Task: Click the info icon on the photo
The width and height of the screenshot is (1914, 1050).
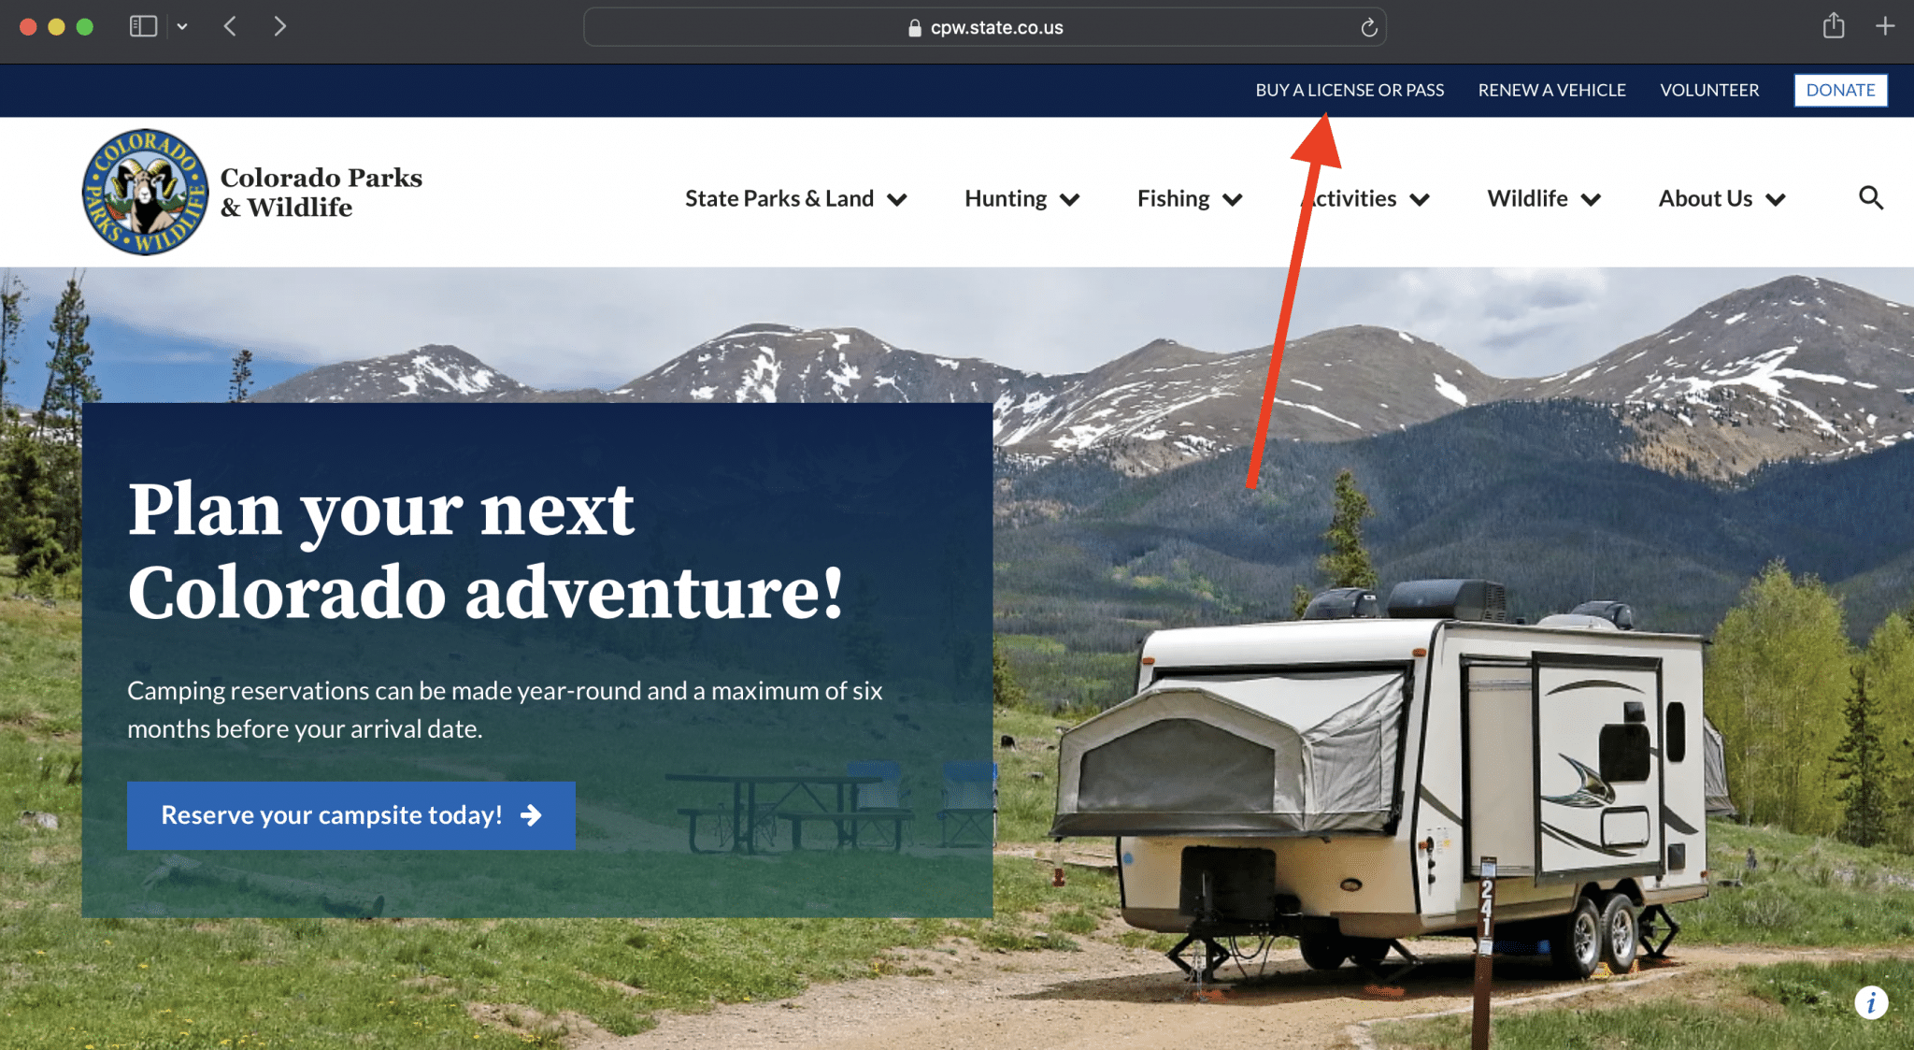Action: [1871, 1003]
